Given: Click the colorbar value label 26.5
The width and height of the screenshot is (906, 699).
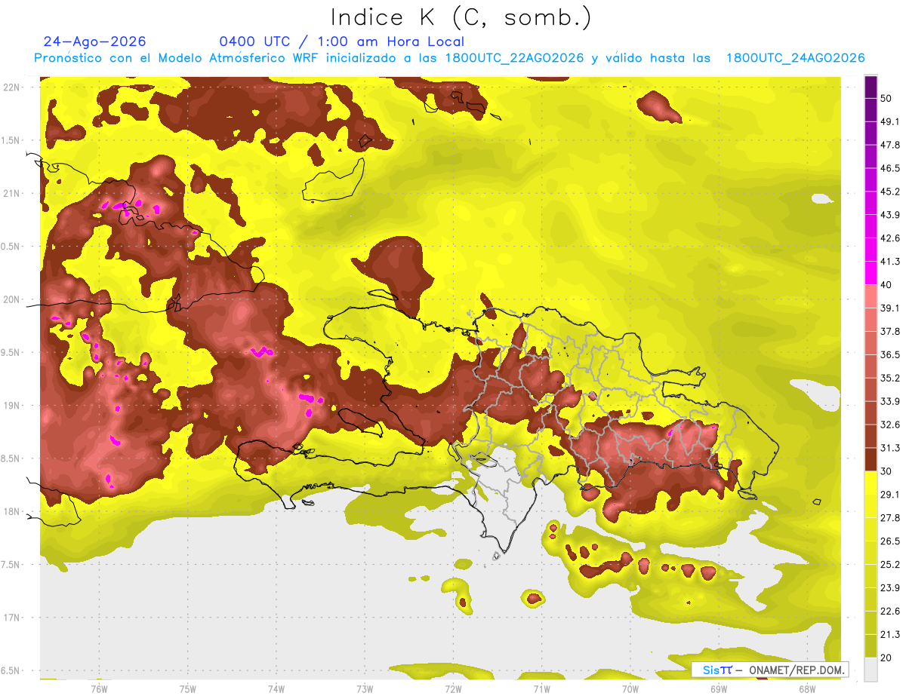Looking at the screenshot, I should pos(889,541).
